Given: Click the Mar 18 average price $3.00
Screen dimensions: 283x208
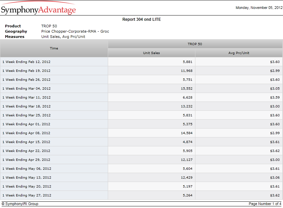Looking at the screenshot, I should tap(275, 106).
